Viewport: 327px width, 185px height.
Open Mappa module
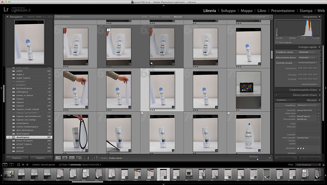[x=247, y=11]
